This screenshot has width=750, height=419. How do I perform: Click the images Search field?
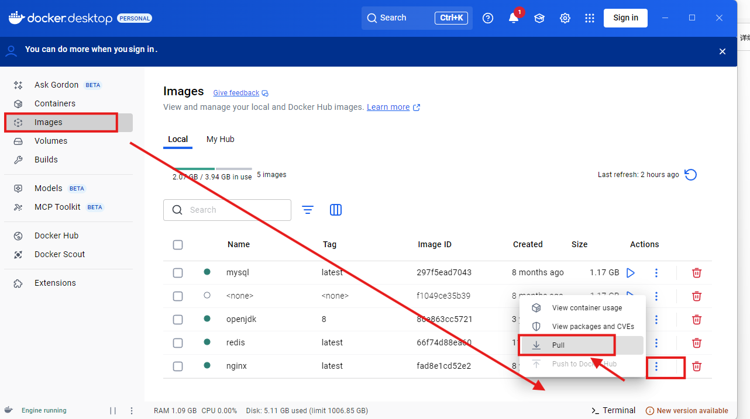pyautogui.click(x=227, y=210)
